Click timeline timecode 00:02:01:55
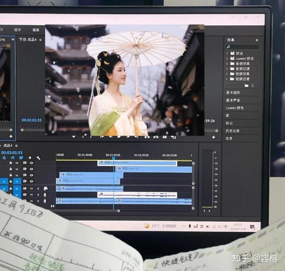The width and height of the screenshot is (285, 271). click(12, 153)
